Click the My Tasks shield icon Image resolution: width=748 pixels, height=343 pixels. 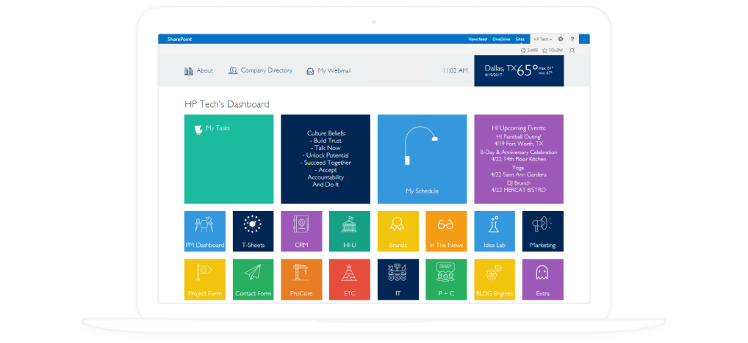tap(199, 129)
